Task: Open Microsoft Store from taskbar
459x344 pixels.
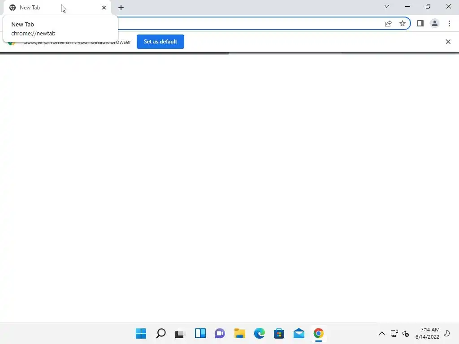Action: [279, 333]
